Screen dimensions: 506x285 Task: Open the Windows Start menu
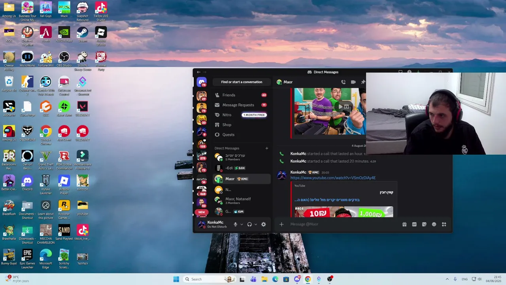176,279
